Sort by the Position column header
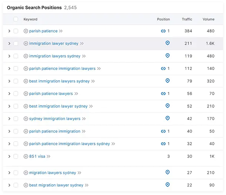226x195 pixels. coord(163,19)
